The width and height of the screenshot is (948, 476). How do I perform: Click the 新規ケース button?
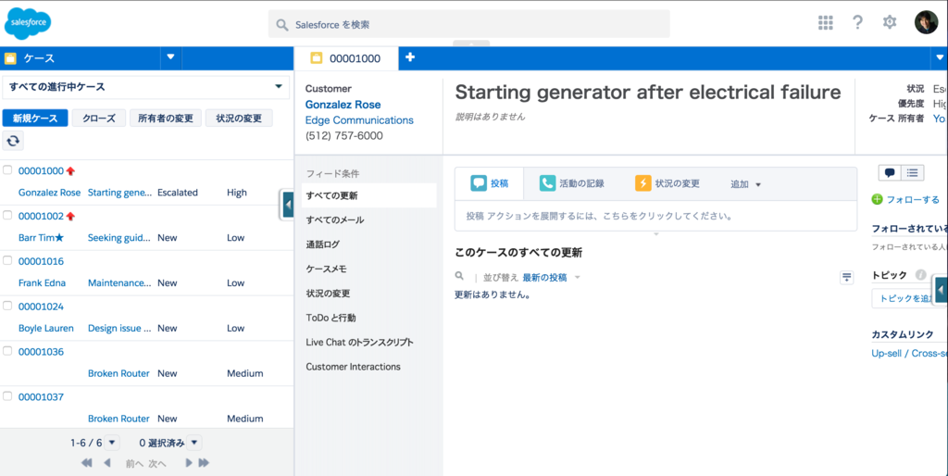[x=35, y=118]
